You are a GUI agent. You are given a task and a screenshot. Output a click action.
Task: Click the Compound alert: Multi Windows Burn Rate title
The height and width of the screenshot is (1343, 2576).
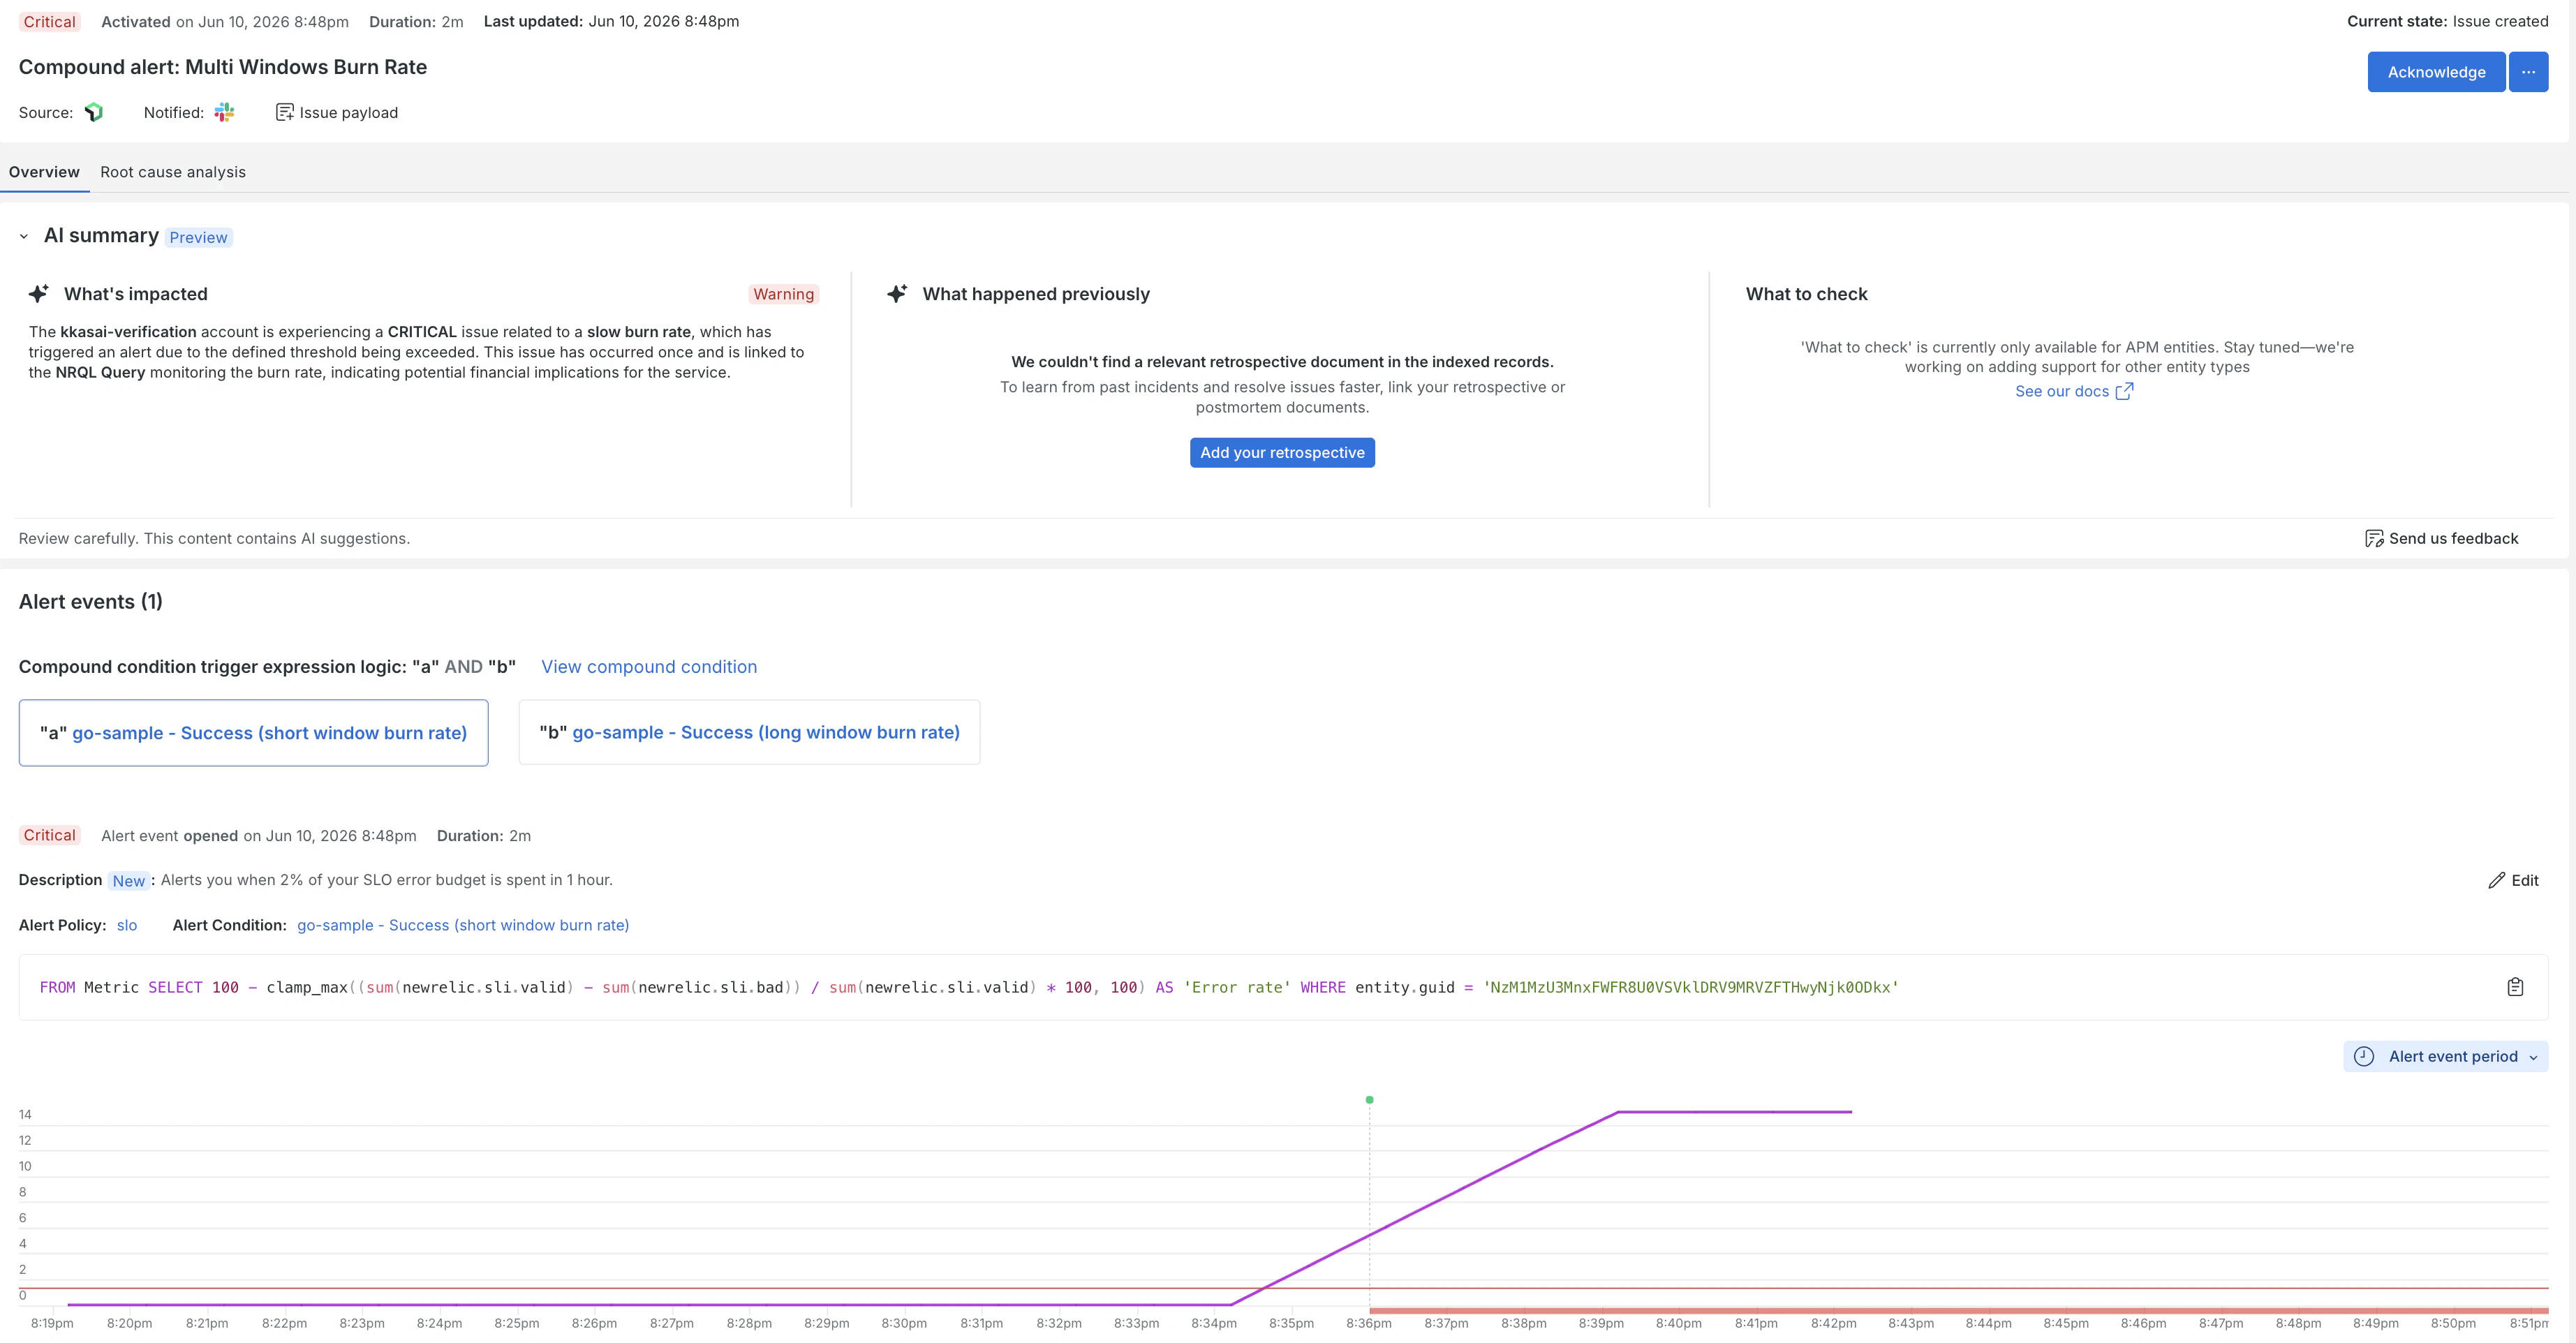(x=223, y=67)
